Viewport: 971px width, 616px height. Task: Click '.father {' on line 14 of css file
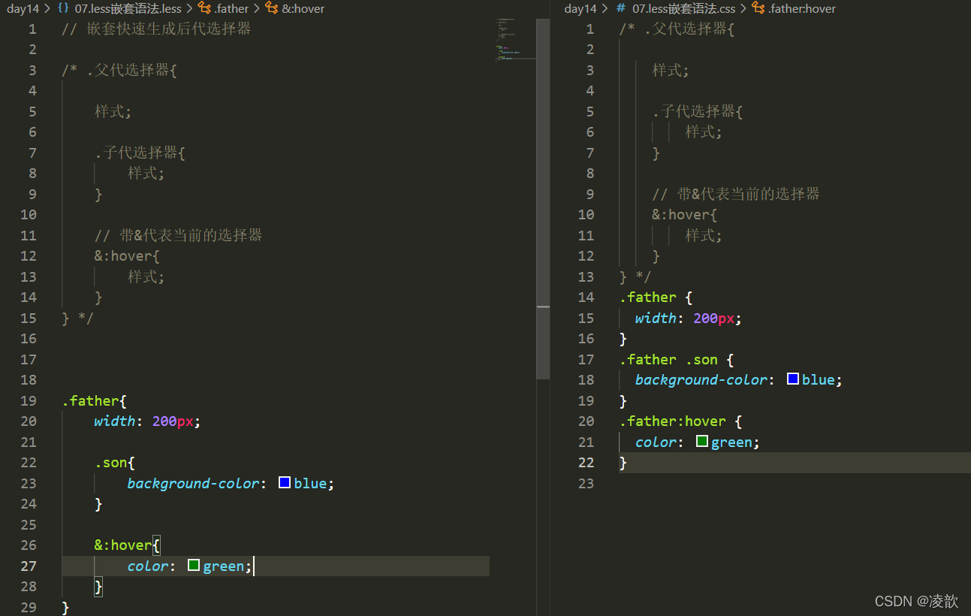656,297
